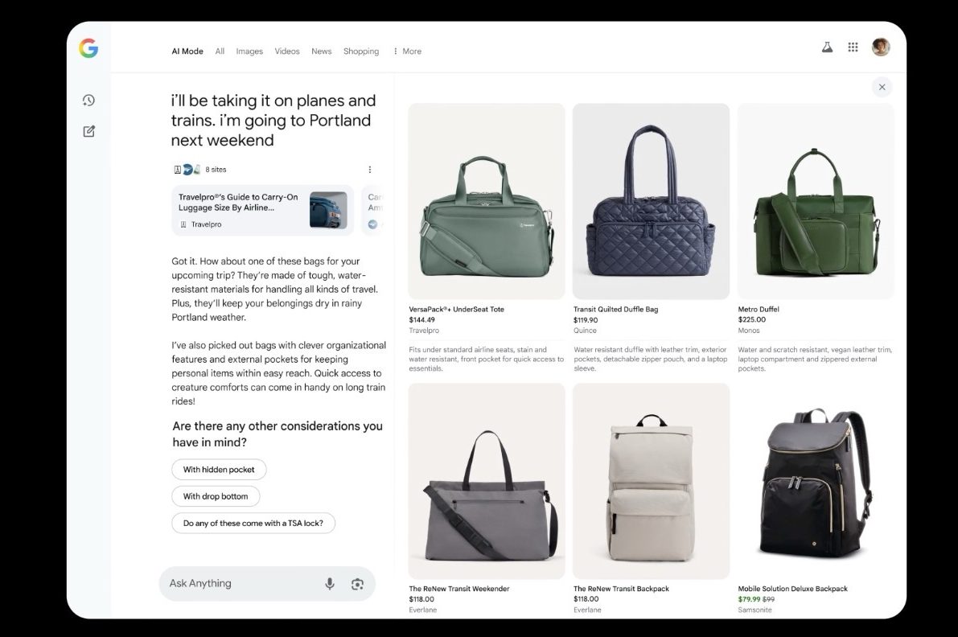Open Google apps grid icon
The height and width of the screenshot is (637, 958).
853,47
